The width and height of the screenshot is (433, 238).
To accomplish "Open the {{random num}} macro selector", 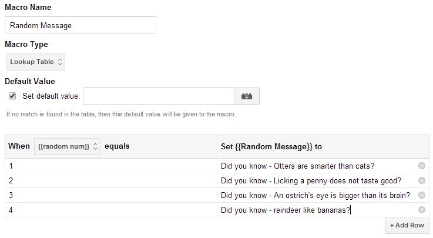I will tap(67, 146).
